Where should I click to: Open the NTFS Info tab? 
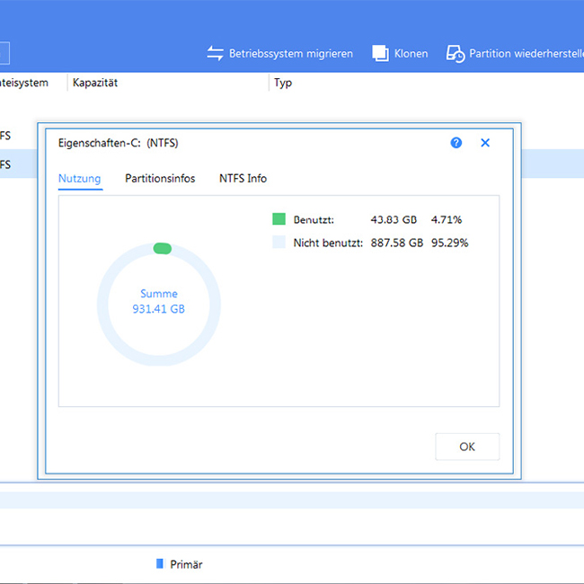(243, 179)
